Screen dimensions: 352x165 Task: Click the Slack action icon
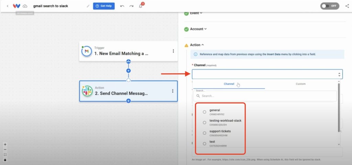pos(87,91)
